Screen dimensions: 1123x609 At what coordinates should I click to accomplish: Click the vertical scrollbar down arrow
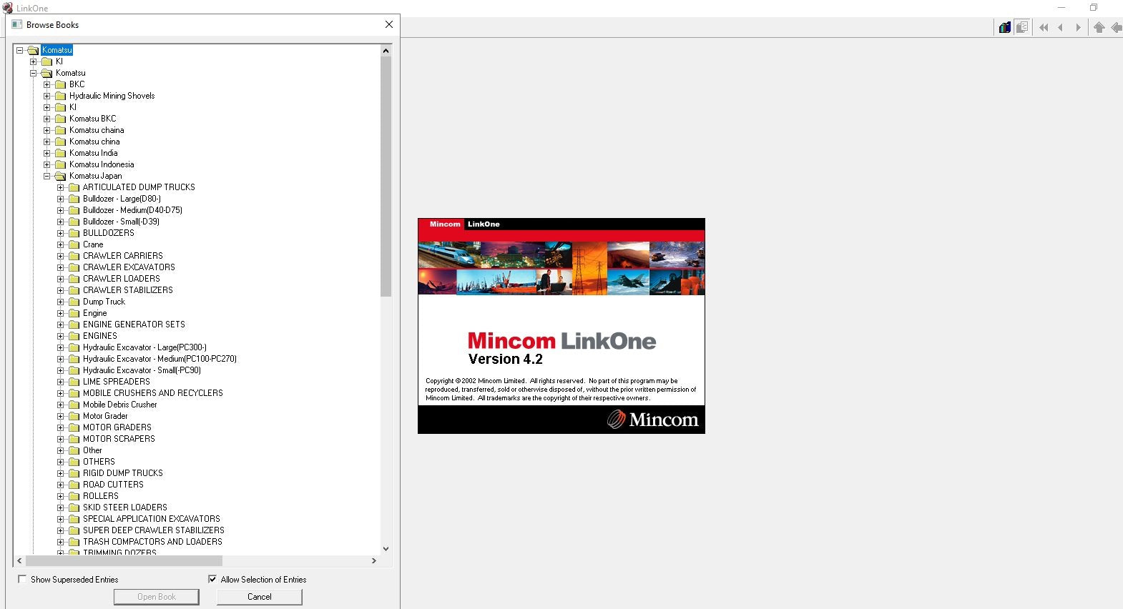click(x=386, y=549)
